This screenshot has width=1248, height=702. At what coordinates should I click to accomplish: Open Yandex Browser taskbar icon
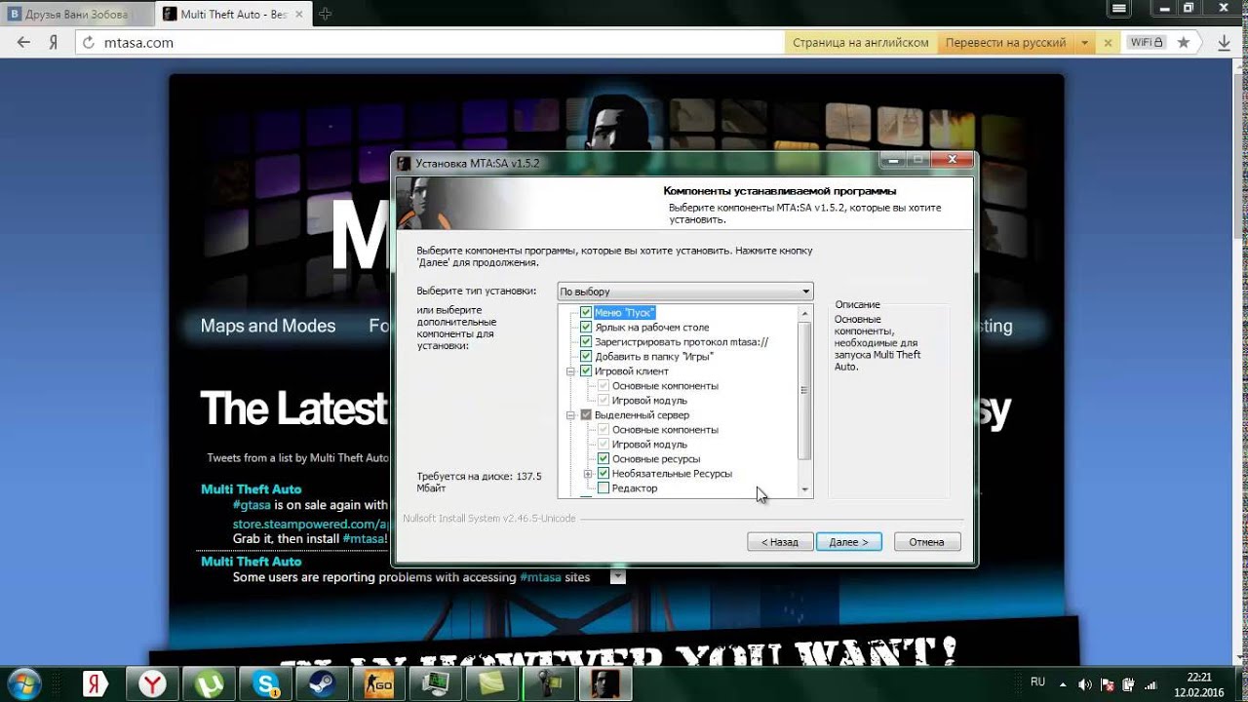point(151,683)
